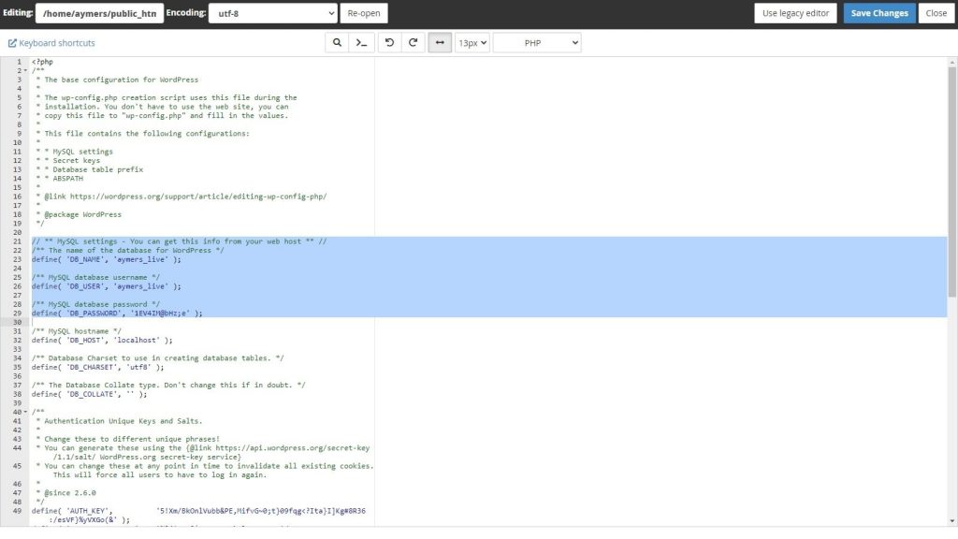This screenshot has width=958, height=539.
Task: Click the file path input field
Action: (99, 13)
